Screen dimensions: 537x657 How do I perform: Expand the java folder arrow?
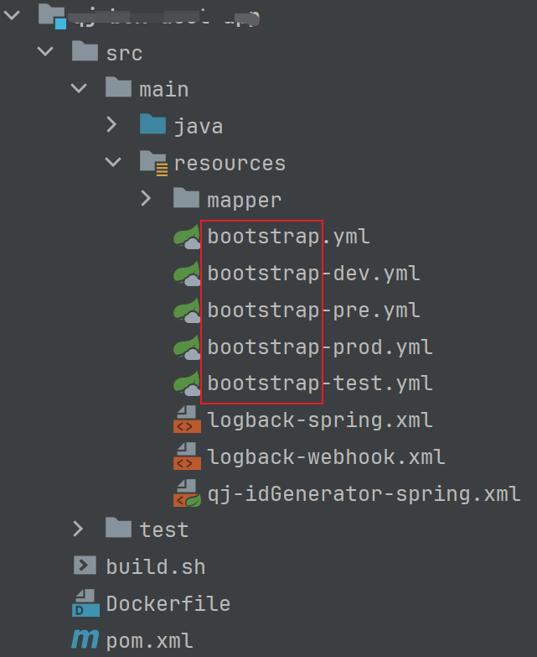click(112, 126)
